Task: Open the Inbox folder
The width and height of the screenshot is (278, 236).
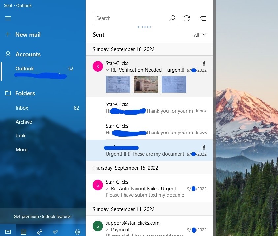Action: point(43,108)
